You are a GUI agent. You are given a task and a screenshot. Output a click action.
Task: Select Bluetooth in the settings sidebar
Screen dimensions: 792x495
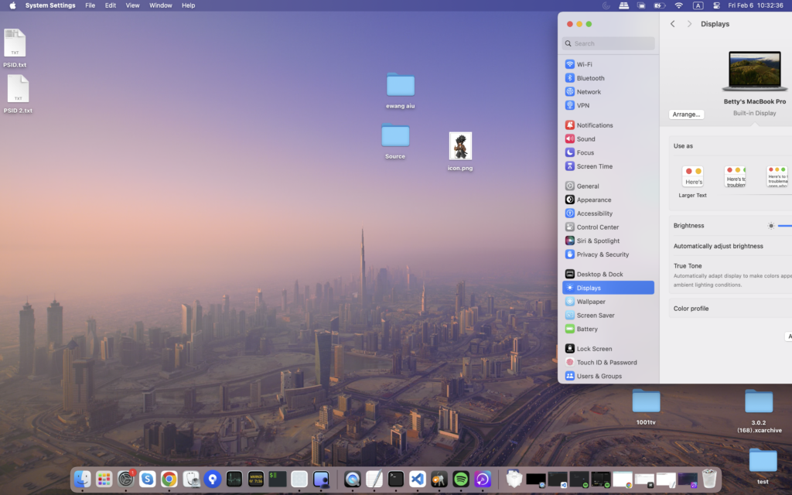[590, 78]
